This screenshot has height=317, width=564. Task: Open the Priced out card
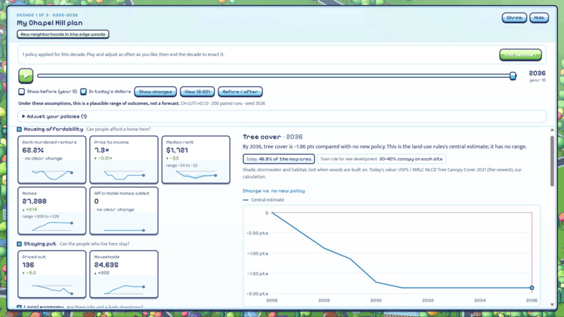point(52,274)
